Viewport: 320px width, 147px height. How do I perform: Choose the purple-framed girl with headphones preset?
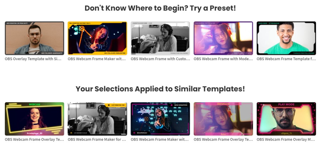(223, 38)
